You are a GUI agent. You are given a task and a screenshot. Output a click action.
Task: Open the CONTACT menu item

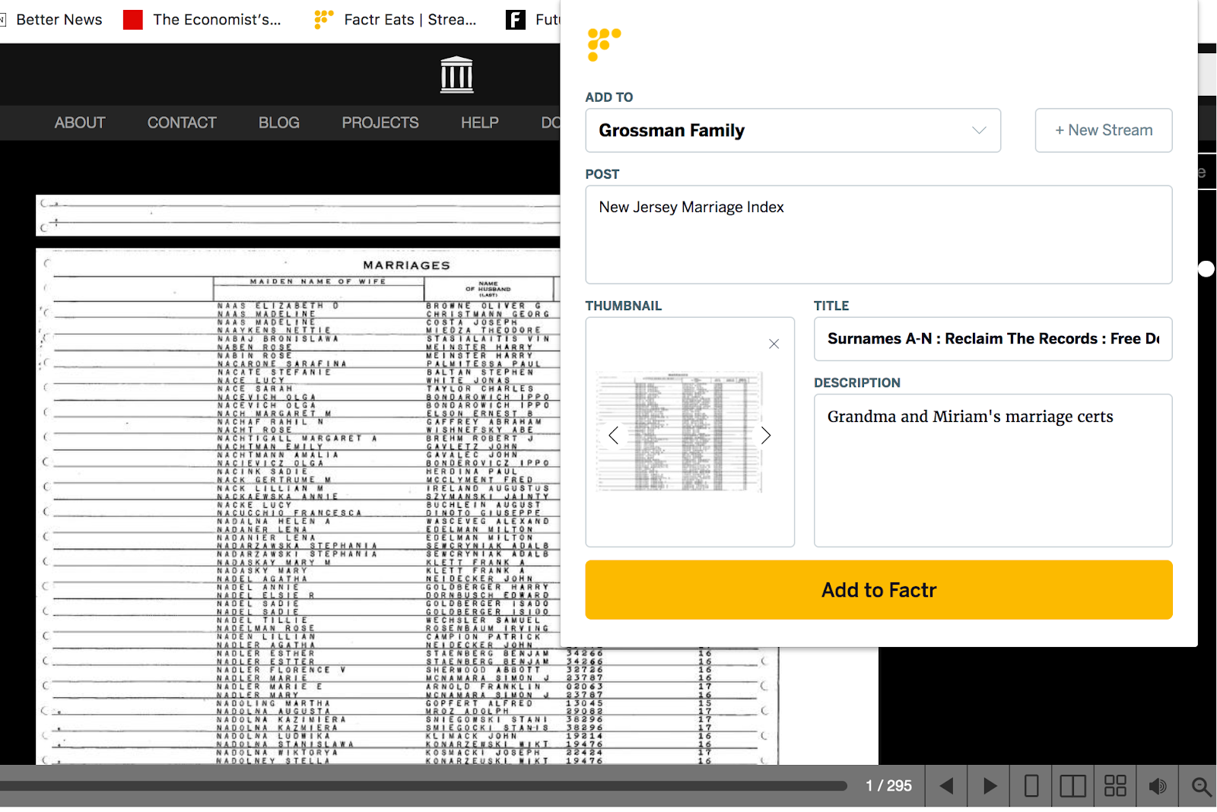pyautogui.click(x=182, y=122)
